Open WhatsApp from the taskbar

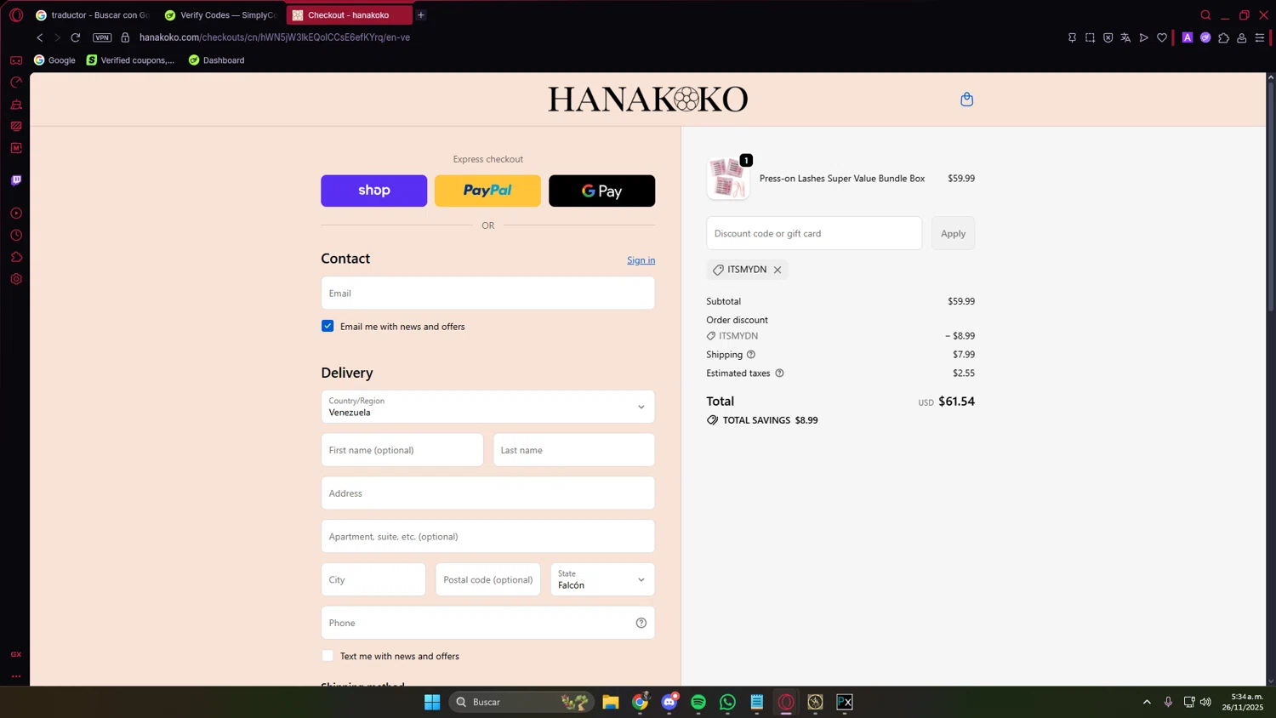pos(727,702)
